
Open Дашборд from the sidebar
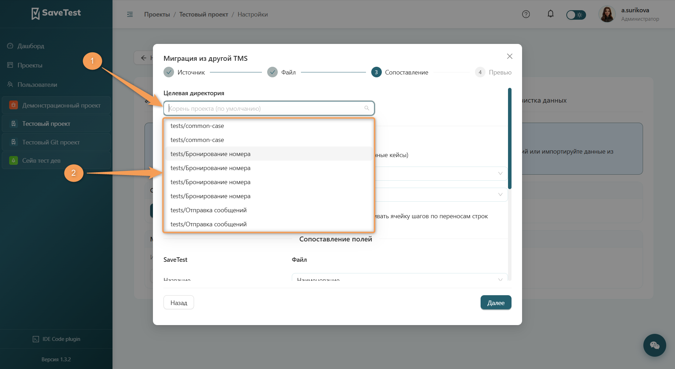click(31, 46)
